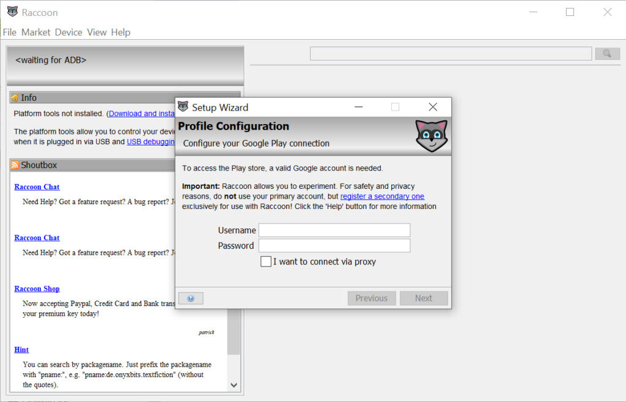This screenshot has width=626, height=402.
Task: Open the Help menu
Action: pyautogui.click(x=120, y=32)
